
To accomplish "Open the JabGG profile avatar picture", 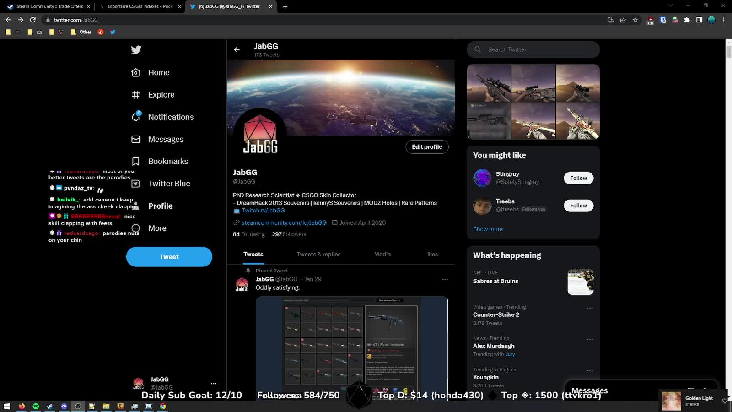I will (260, 135).
